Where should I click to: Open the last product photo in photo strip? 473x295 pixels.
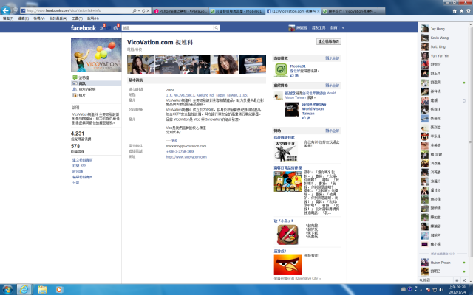tap(252, 64)
